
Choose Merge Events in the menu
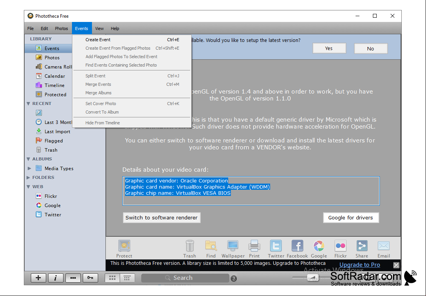coord(132,84)
